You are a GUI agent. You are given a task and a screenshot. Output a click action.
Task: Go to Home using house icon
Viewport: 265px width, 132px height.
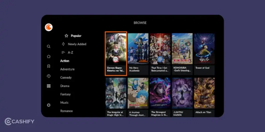49,56
